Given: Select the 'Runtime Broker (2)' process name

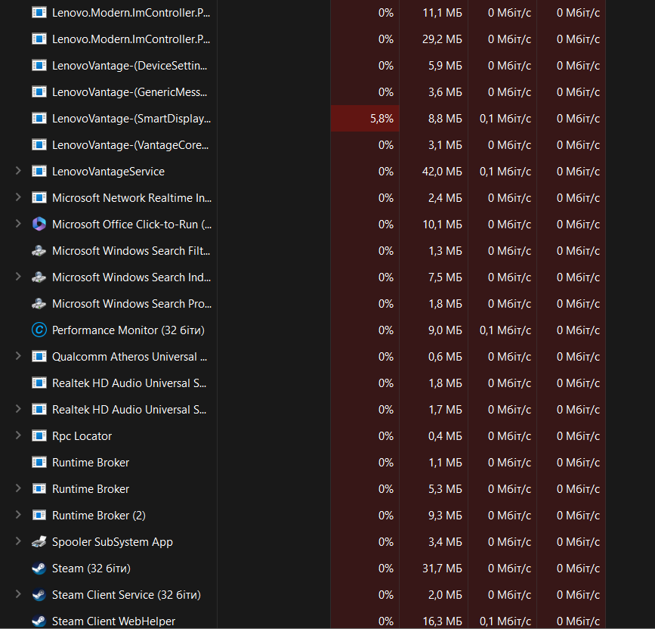Looking at the screenshot, I should coord(98,516).
